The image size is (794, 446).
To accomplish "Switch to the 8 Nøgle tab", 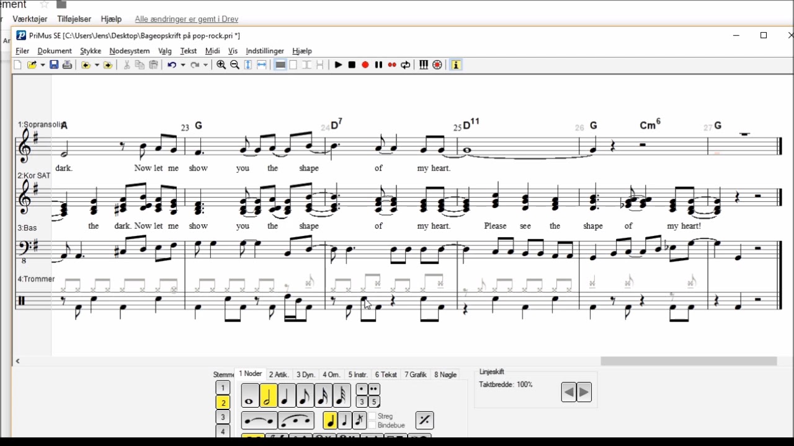I will click(x=445, y=375).
